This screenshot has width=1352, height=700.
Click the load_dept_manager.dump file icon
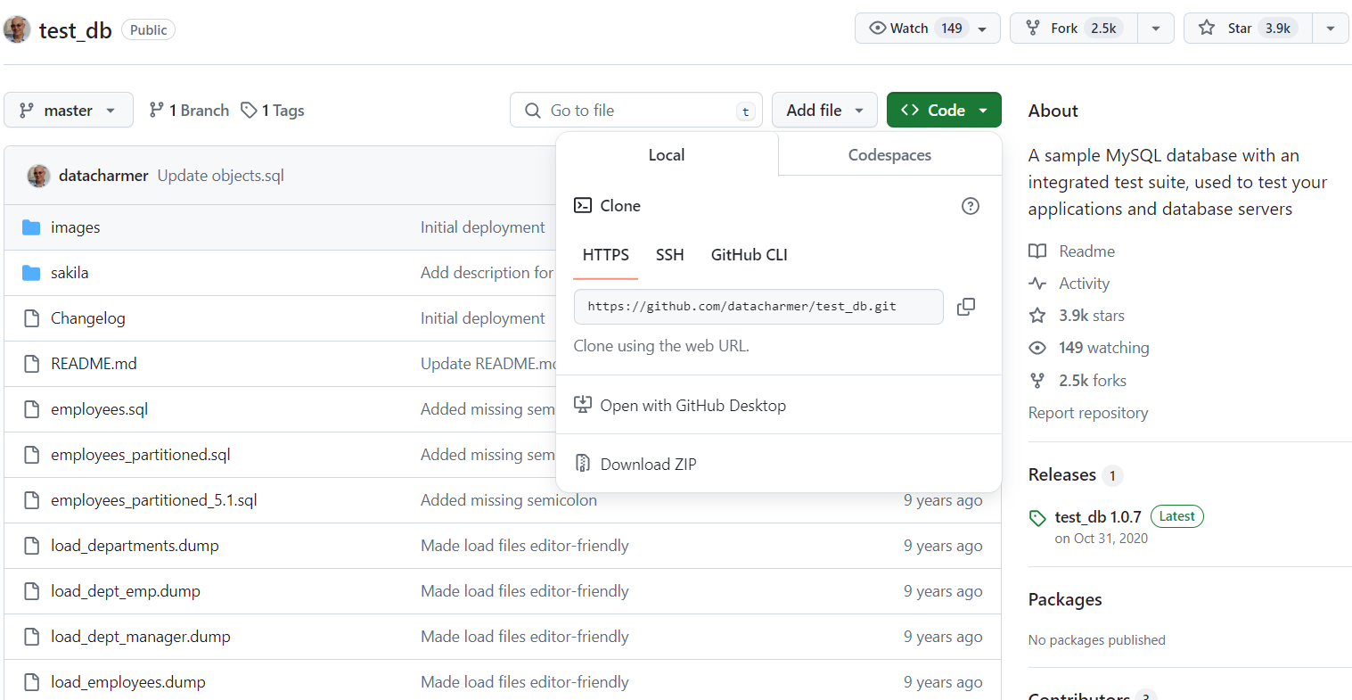31,637
